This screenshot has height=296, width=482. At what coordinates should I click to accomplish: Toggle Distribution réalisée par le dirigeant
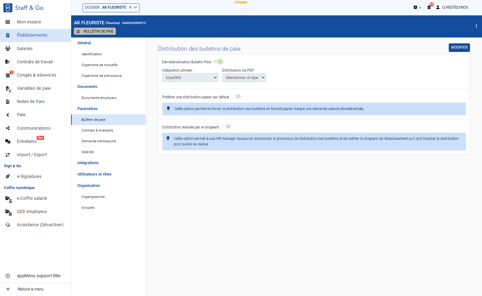tap(226, 127)
